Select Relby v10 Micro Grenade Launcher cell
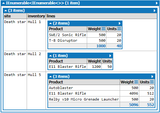 click(x=84, y=99)
